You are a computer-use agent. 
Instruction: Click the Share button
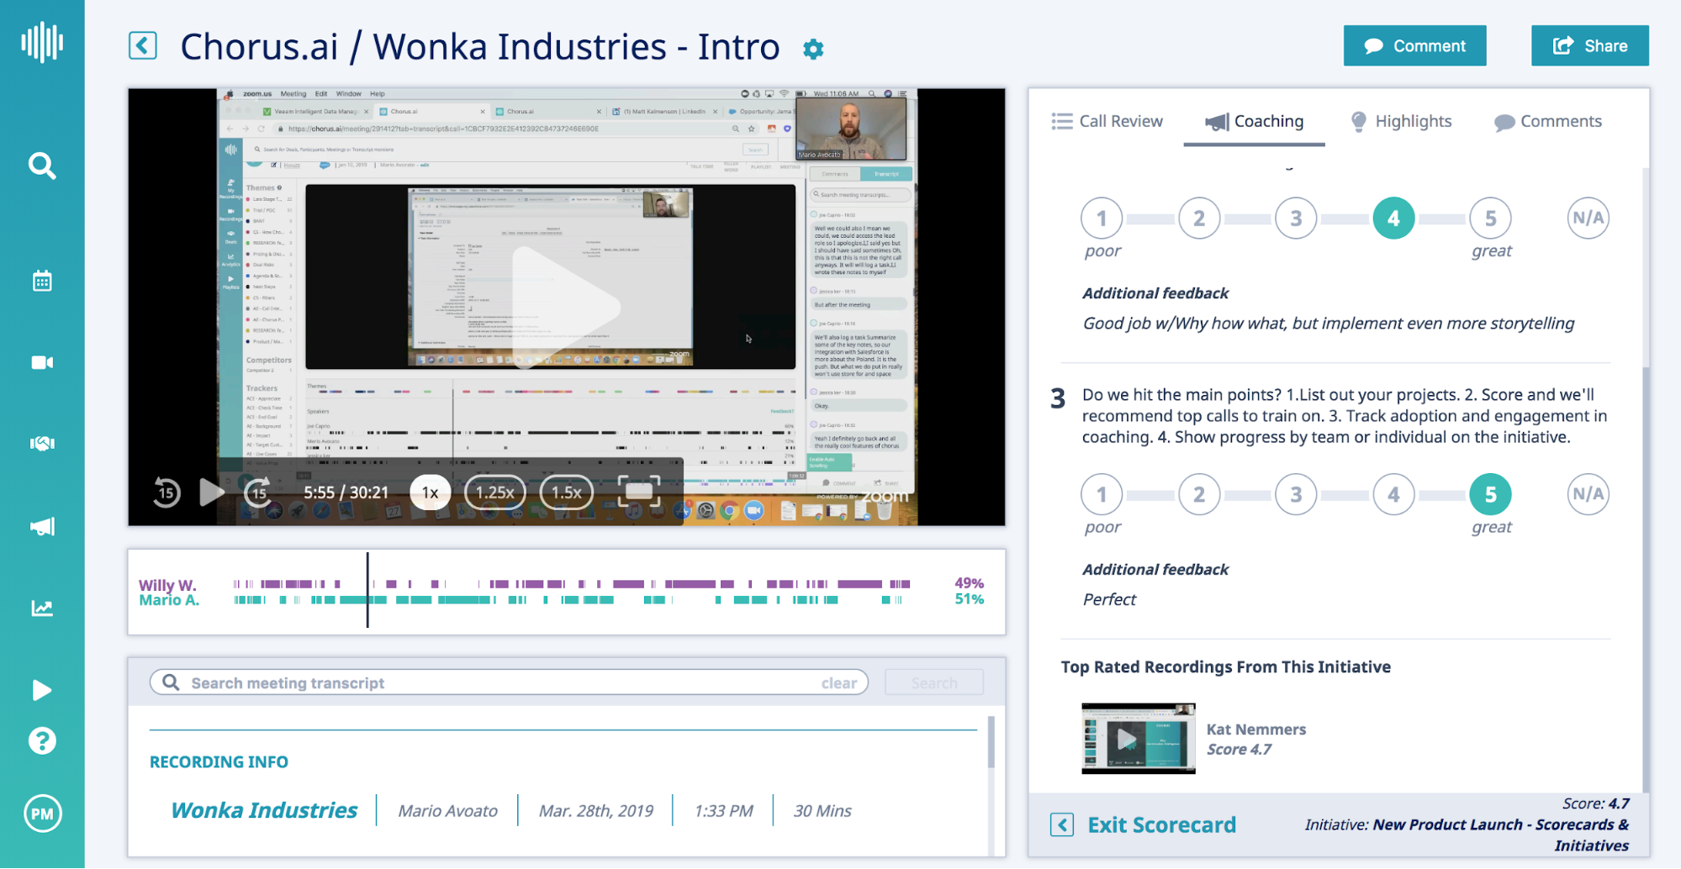1589,45
